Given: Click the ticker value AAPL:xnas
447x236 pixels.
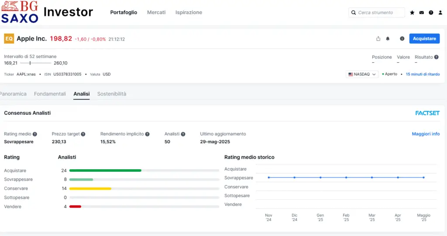Looking at the screenshot, I should [x=26, y=74].
